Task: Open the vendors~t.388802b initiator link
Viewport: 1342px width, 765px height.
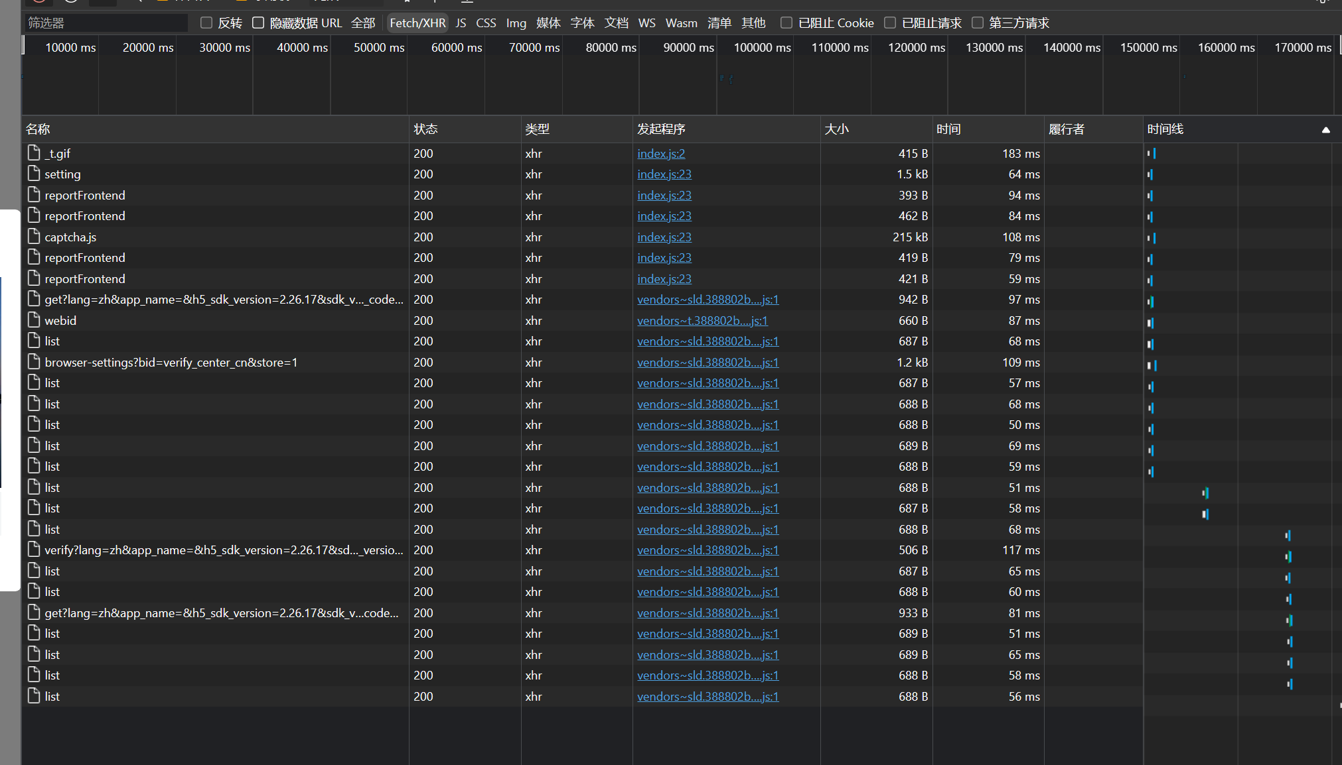Action: click(702, 320)
